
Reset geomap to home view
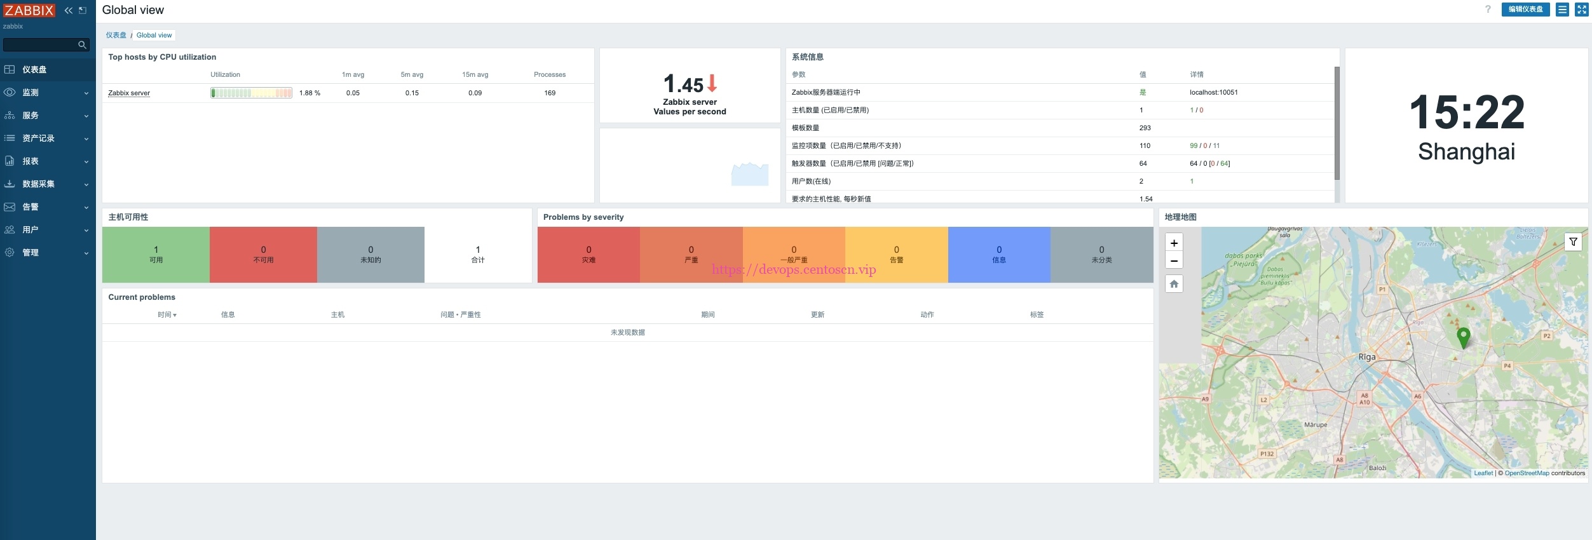tap(1174, 284)
